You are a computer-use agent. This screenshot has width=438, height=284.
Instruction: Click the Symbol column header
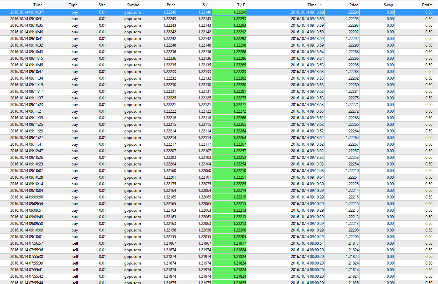[125, 5]
